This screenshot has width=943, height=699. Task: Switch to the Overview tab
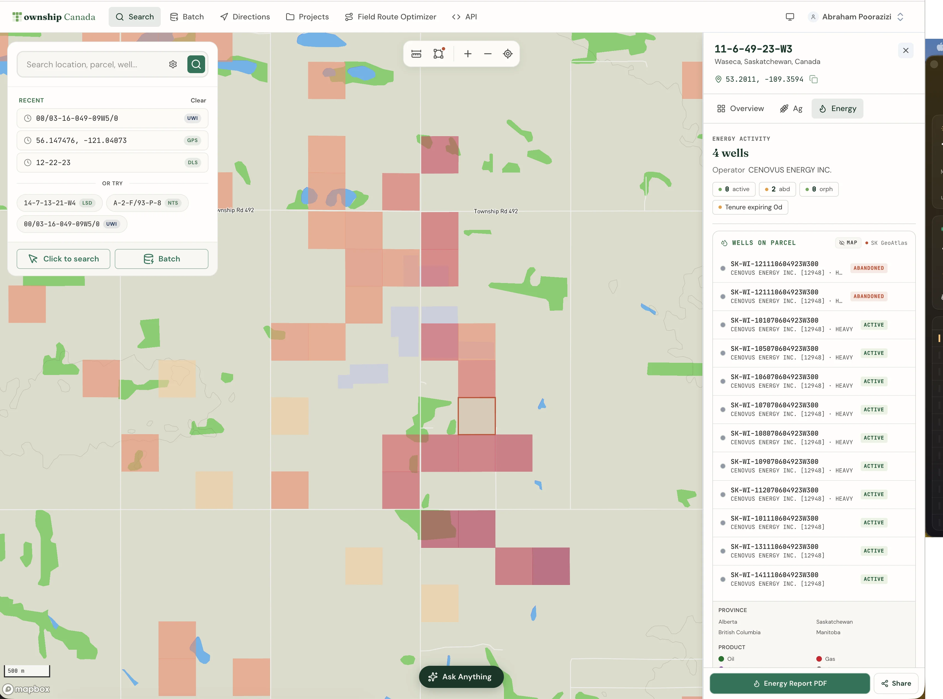point(741,109)
